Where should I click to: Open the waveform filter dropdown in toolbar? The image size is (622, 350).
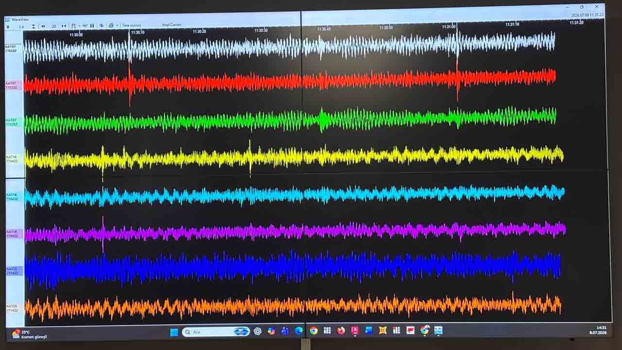click(79, 25)
